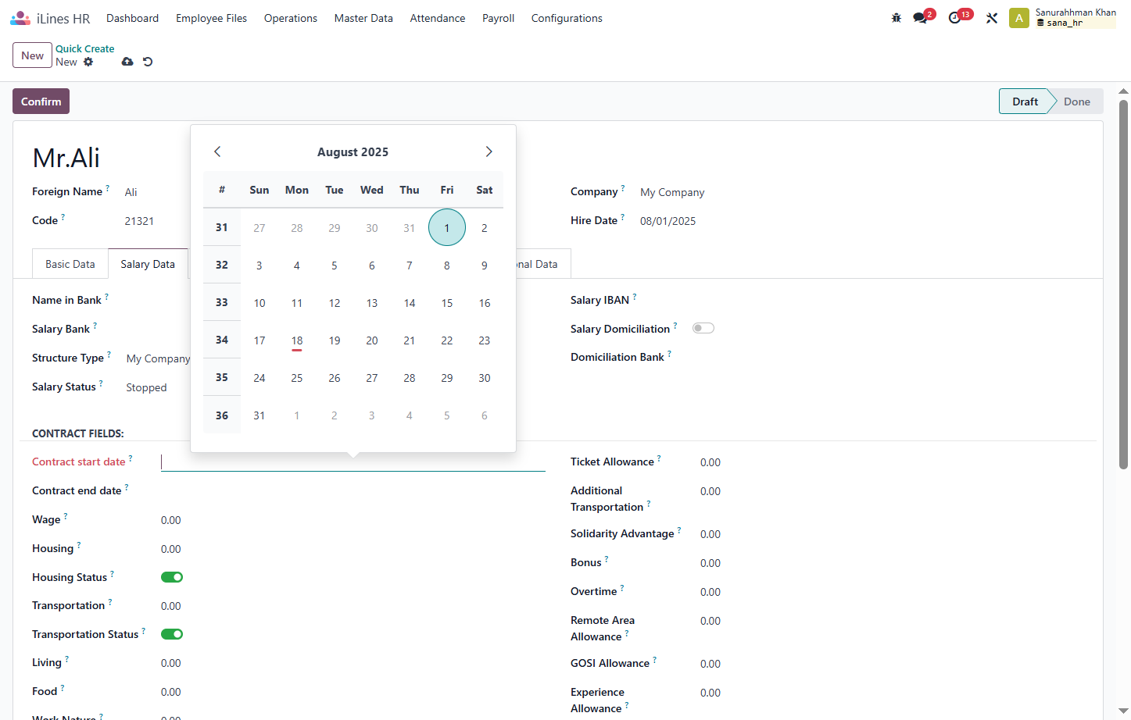Open the Attendance menu
The height and width of the screenshot is (720, 1131).
[438, 18]
